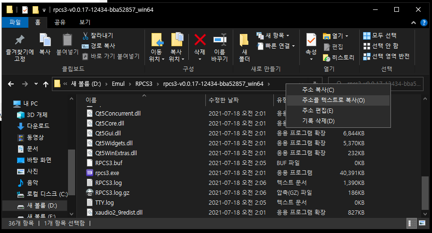Select 문서 in navigation pane
432x233 pixels.
coord(27,149)
